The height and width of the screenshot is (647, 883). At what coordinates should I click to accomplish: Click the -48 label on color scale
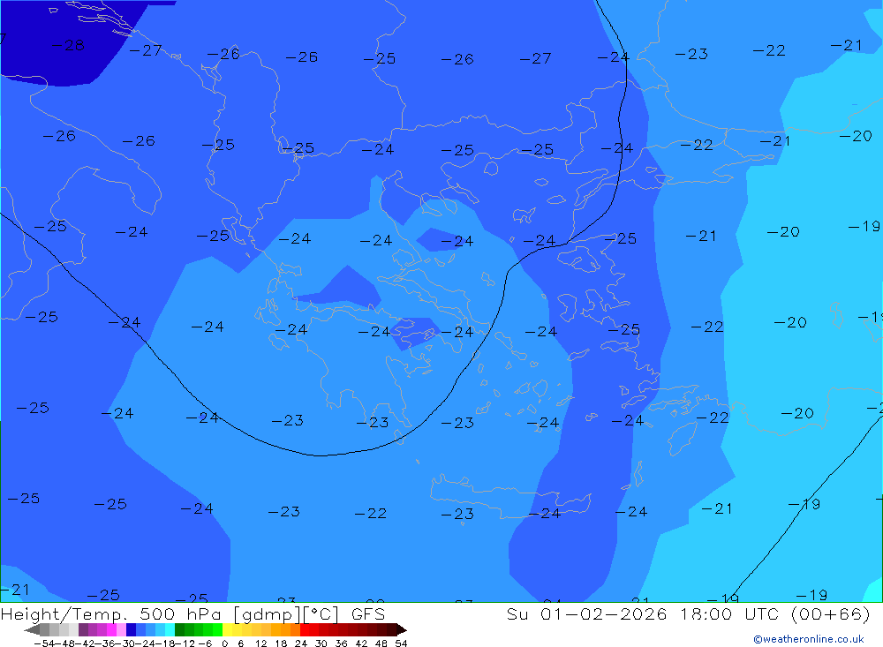click(x=64, y=643)
